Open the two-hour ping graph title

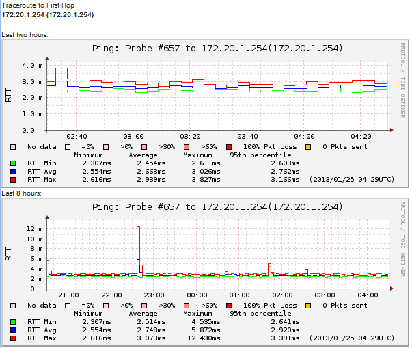click(217, 49)
